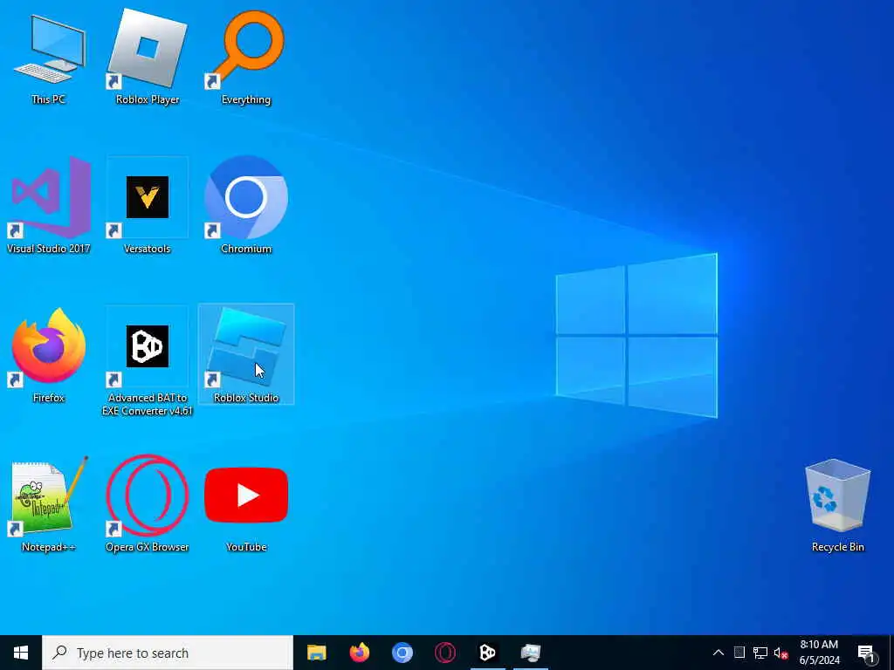894x670 pixels.
Task: Open File Explorer from the taskbar
Action: (x=316, y=653)
